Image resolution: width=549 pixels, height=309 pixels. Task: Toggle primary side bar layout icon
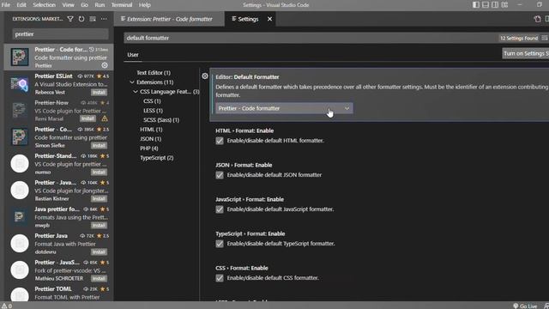[476, 5]
